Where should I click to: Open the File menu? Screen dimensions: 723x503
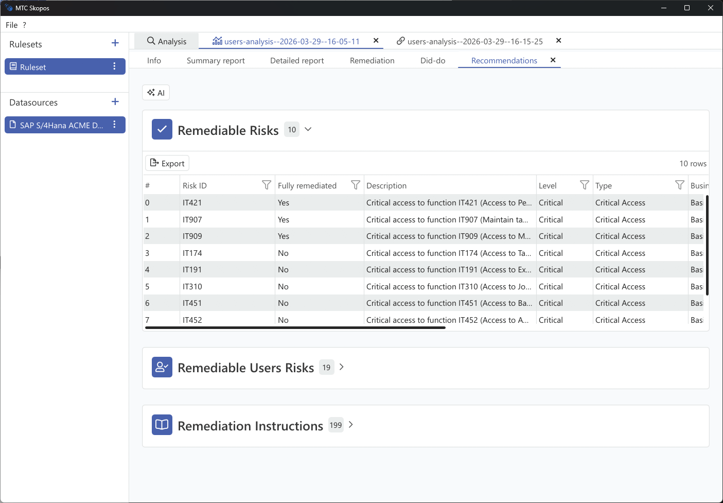pyautogui.click(x=11, y=25)
